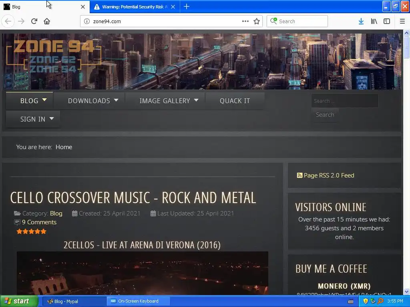Image resolution: width=410 pixels, height=307 pixels.
Task: Open the browser hamburger menu
Action: pos(402,21)
